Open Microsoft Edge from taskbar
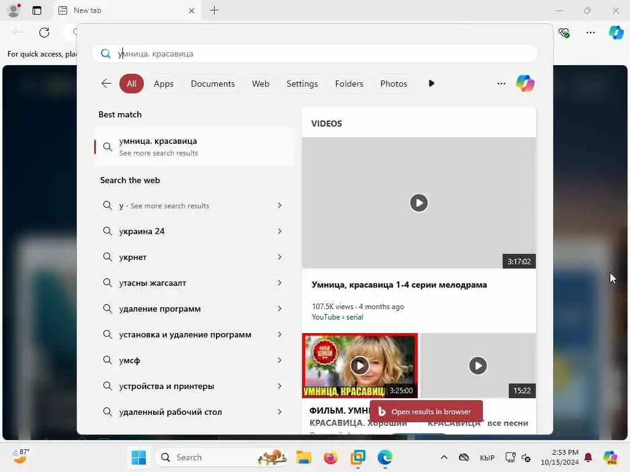This screenshot has width=630, height=472. (385, 457)
